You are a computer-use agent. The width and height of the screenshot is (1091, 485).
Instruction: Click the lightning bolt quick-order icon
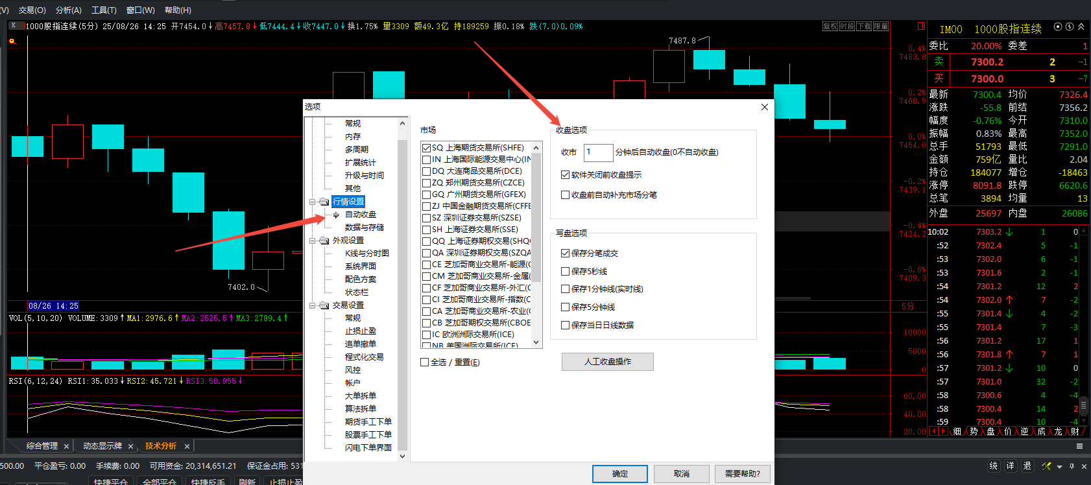point(1070,27)
